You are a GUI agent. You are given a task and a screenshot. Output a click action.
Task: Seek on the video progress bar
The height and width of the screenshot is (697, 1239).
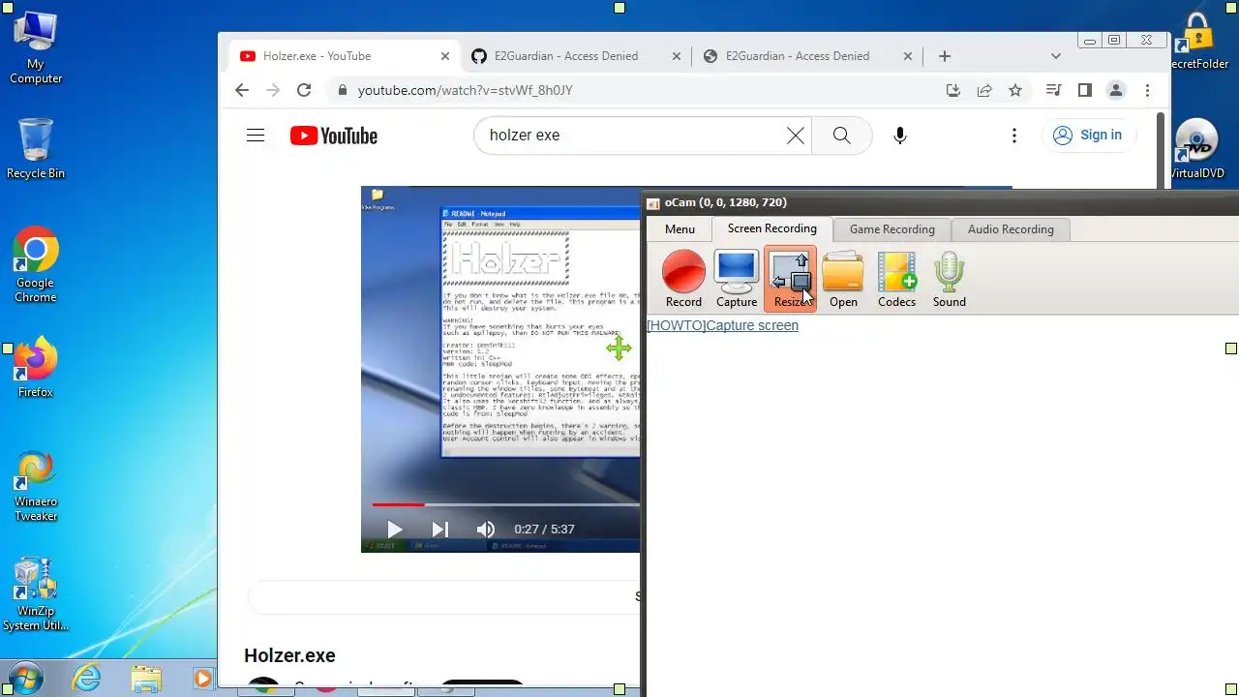506,504
